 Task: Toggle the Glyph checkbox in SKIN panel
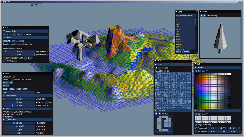[x=196, y=125]
